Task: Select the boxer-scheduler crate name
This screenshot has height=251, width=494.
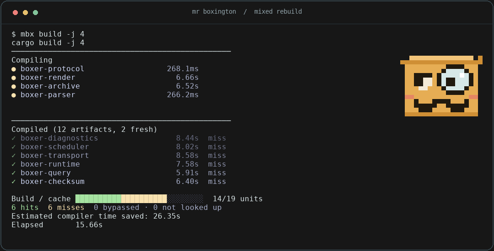Action: 55,147
